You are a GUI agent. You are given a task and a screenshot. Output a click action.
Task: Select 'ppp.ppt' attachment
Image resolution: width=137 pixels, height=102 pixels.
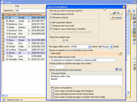tap(54, 79)
